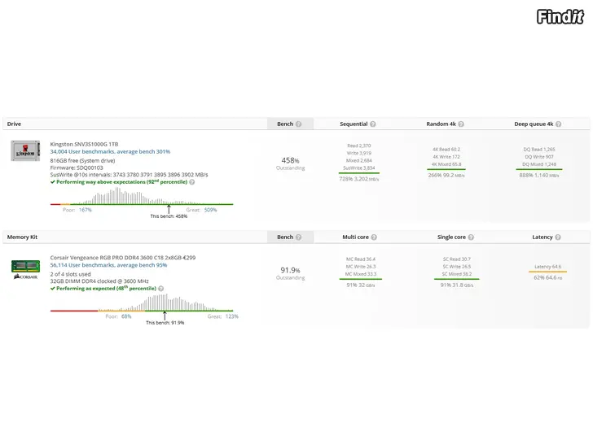Click the MC Read 36.4 value
The image size is (593, 444).
pos(360,259)
